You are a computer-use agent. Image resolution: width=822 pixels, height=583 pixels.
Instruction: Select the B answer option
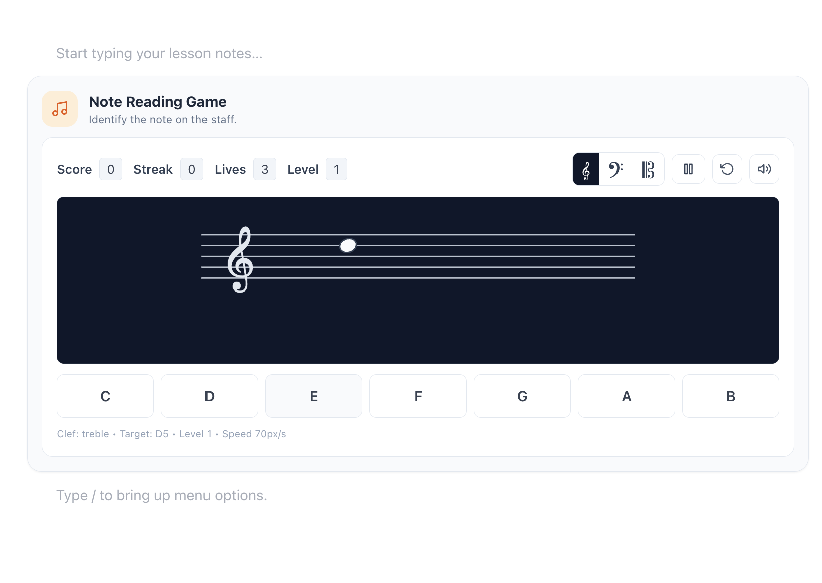tap(730, 396)
